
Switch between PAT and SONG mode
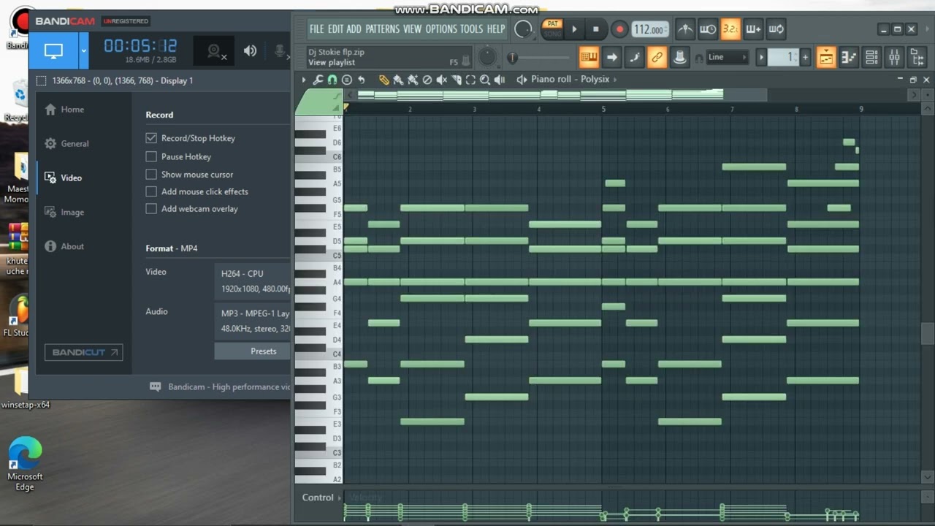(x=552, y=29)
